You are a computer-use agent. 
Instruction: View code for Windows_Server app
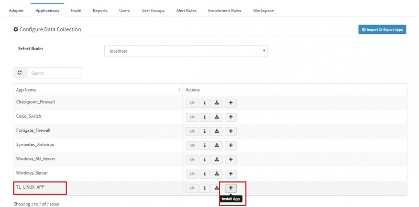click(192, 174)
